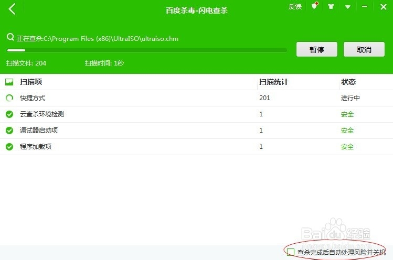
Task: Minimize the 百度杀毒 window
Action: tap(365, 6)
